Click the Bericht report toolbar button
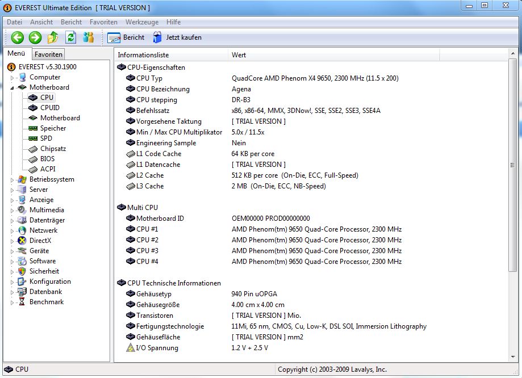522x378 pixels. coord(126,37)
